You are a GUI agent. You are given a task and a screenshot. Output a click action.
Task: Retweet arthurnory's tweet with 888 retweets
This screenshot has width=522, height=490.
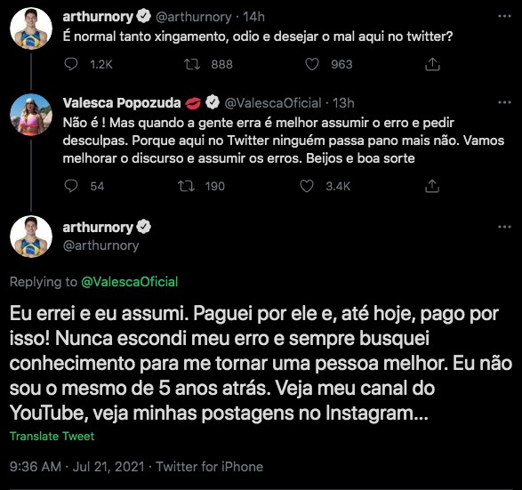pos(192,64)
